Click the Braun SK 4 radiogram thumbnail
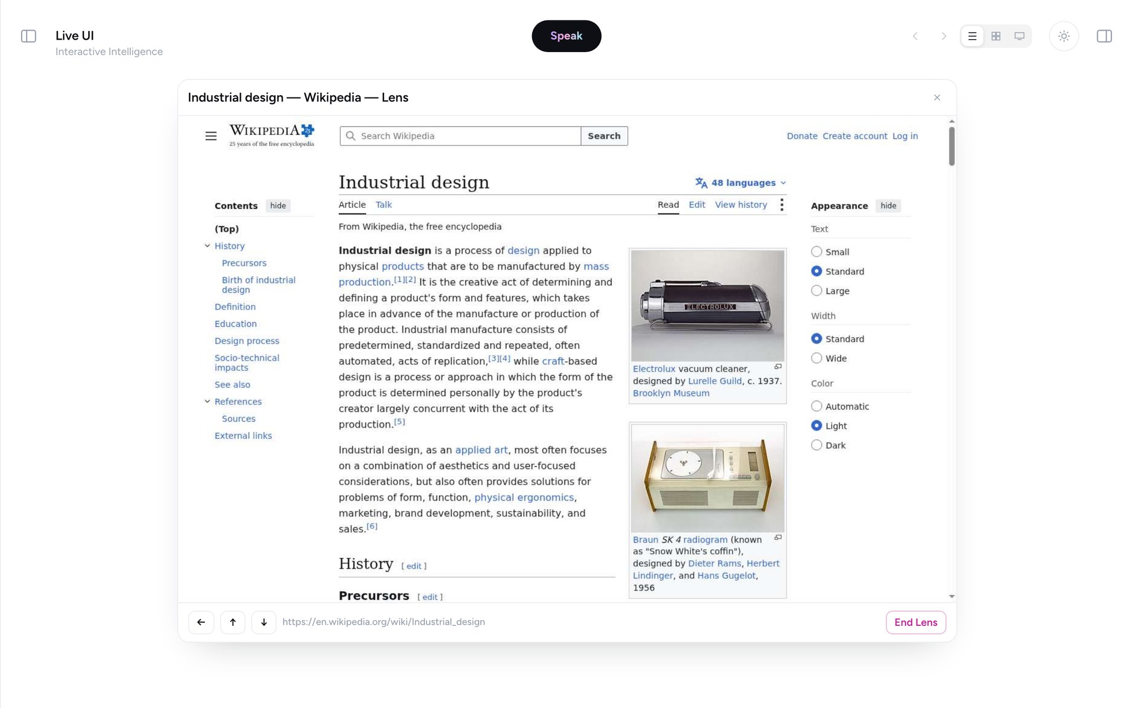This screenshot has height=708, width=1133. point(708,478)
